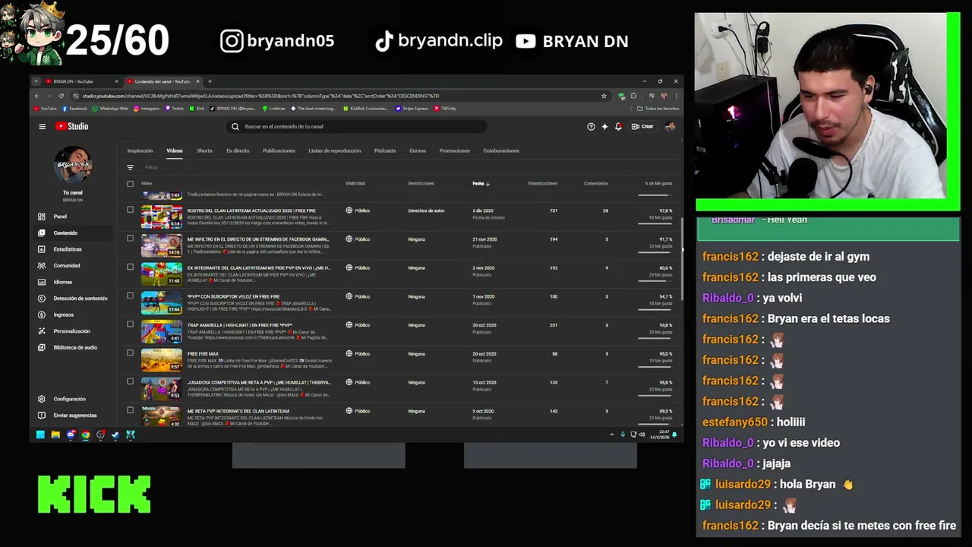The width and height of the screenshot is (972, 547).
Task: Open the Instagram bookmark
Action: tap(147, 109)
